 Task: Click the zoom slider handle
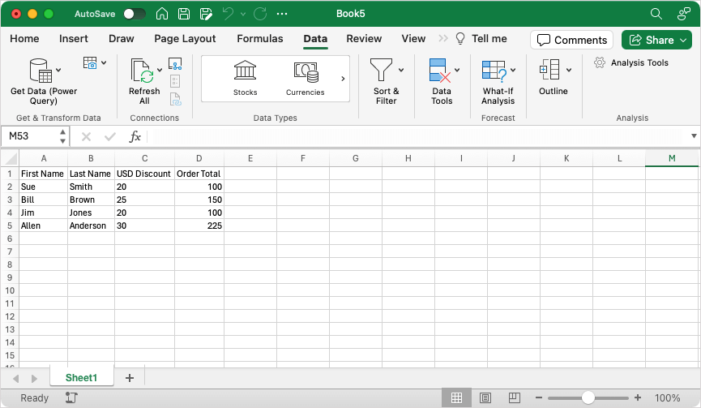[x=588, y=397]
